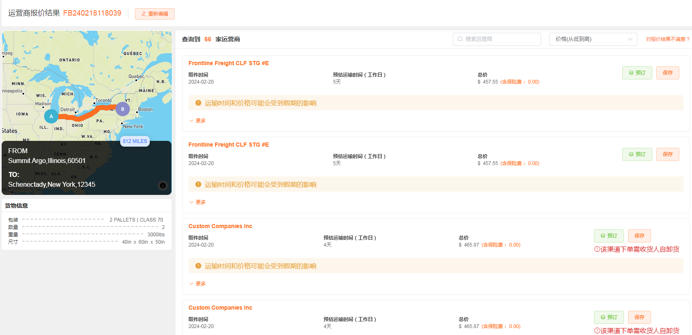Screen dimensions: 692x335
Task: Click the search magnifier icon
Action: point(460,39)
